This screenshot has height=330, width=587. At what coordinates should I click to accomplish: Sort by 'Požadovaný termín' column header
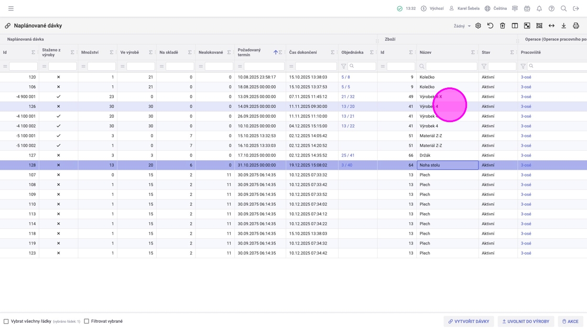[x=249, y=52]
